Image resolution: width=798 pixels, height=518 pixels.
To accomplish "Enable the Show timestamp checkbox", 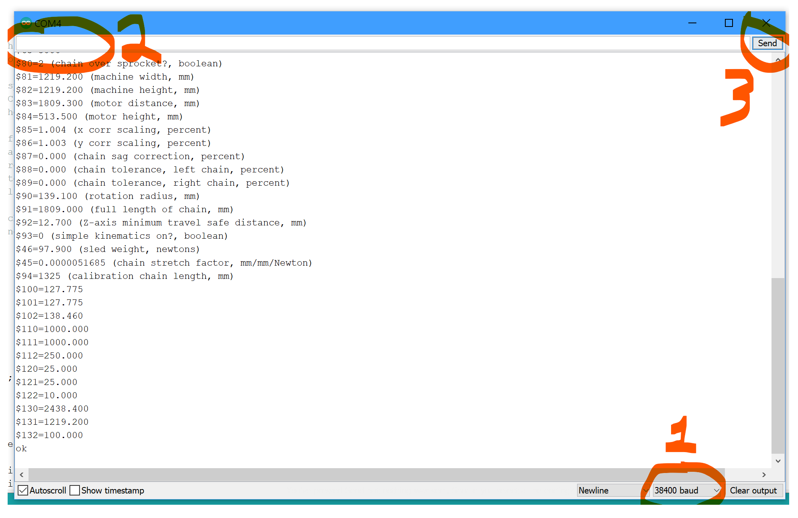I will 75,490.
